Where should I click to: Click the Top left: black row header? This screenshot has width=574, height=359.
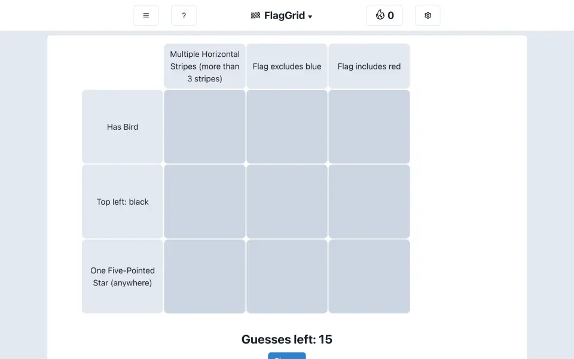coord(123,202)
